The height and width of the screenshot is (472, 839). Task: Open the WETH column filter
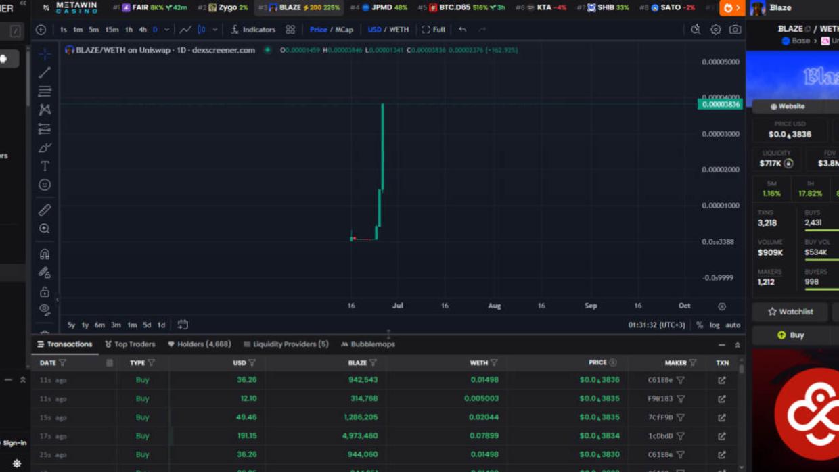(494, 362)
